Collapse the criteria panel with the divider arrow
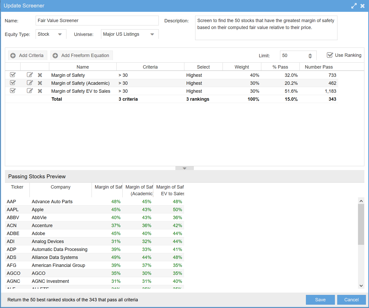Viewport: 369px width, 308px height. pos(184,168)
